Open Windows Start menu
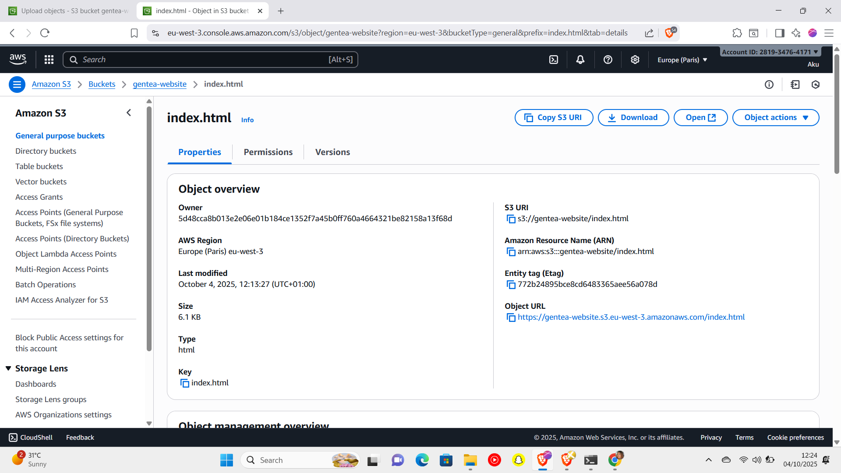Screen dimensions: 841x473 [226, 460]
